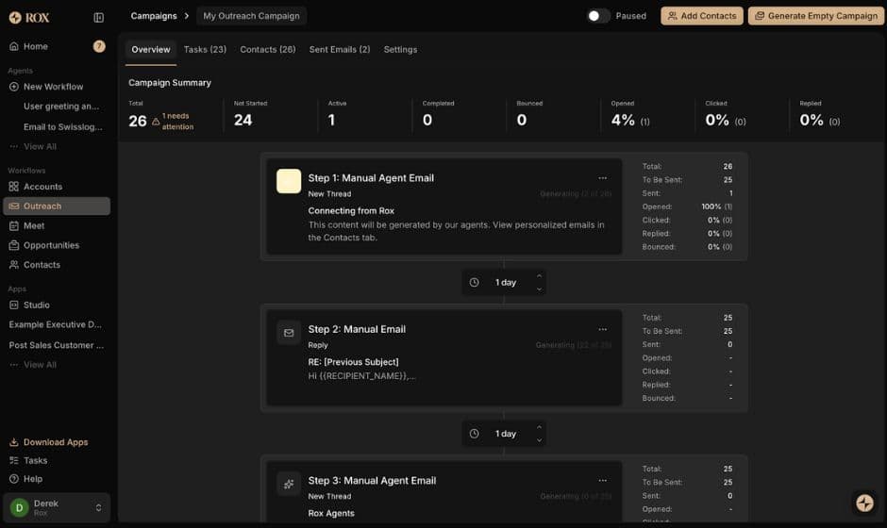Open Download Apps in sidebar

(x=56, y=442)
